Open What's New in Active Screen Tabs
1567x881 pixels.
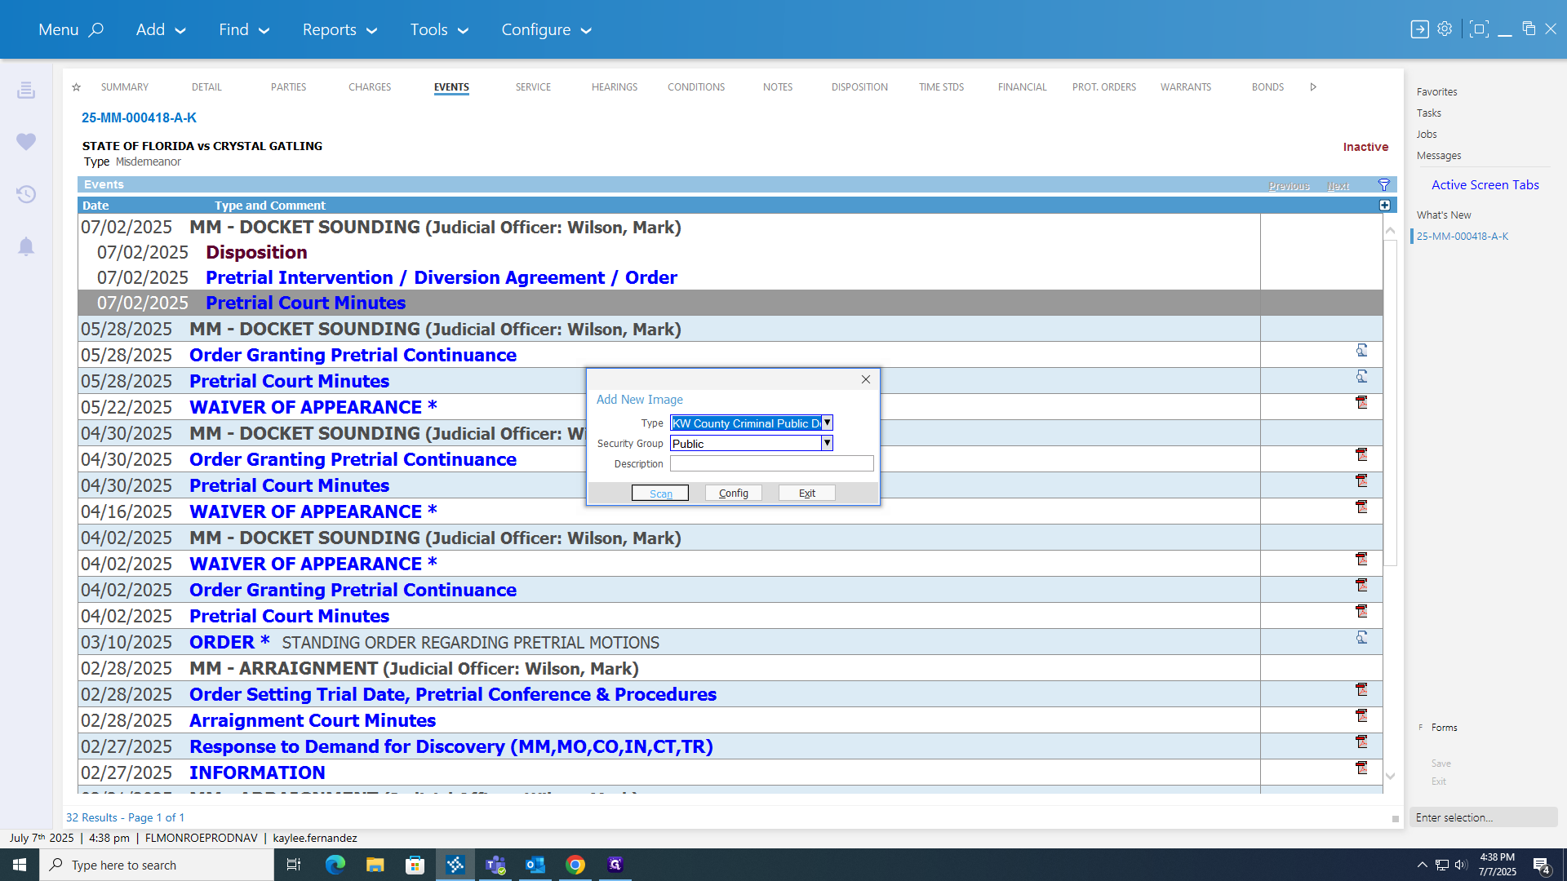coord(1444,215)
